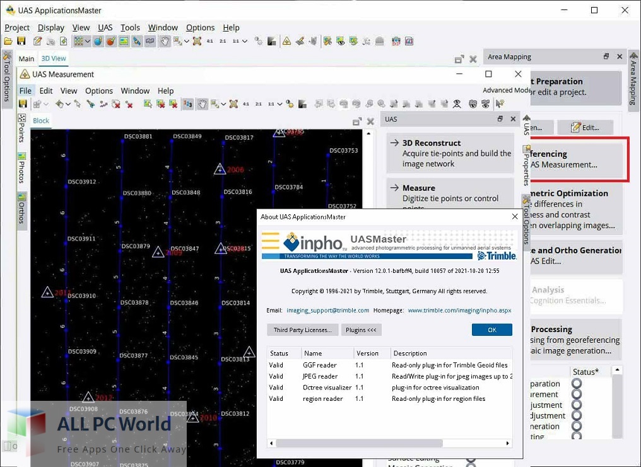Click the zoom-to-fit icon in main toolbar

click(197, 41)
